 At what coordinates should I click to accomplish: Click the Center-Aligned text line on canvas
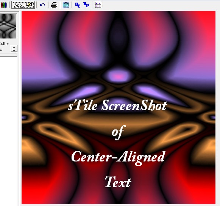118,158
